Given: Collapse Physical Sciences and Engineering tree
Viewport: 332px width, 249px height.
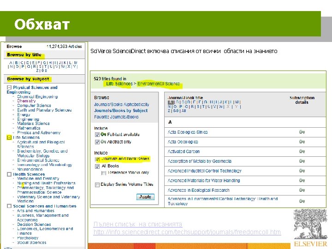Looking at the screenshot, I should point(9,88).
